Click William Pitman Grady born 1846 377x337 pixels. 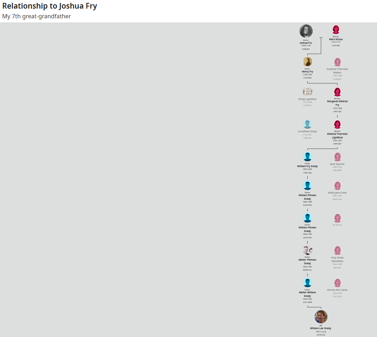point(307,197)
